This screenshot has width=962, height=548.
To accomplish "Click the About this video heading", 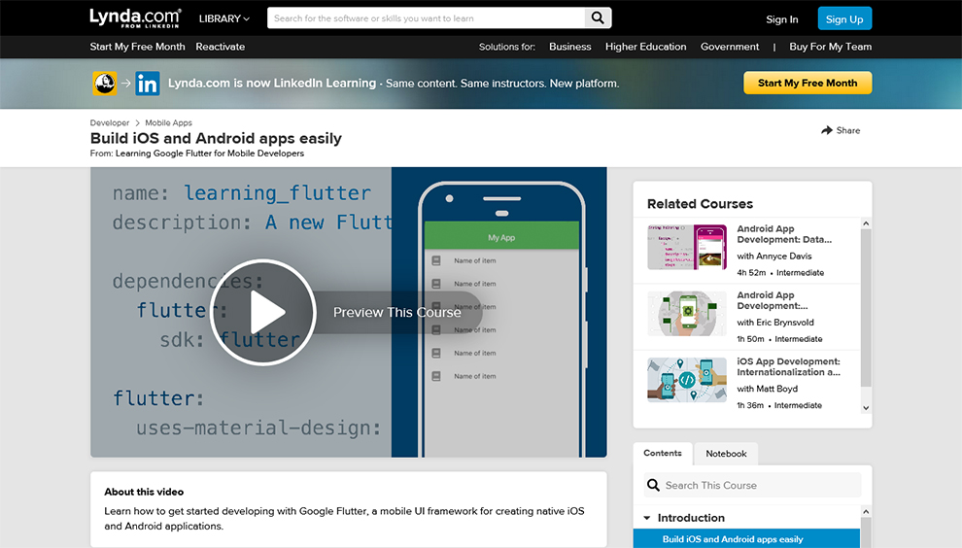I will point(144,492).
